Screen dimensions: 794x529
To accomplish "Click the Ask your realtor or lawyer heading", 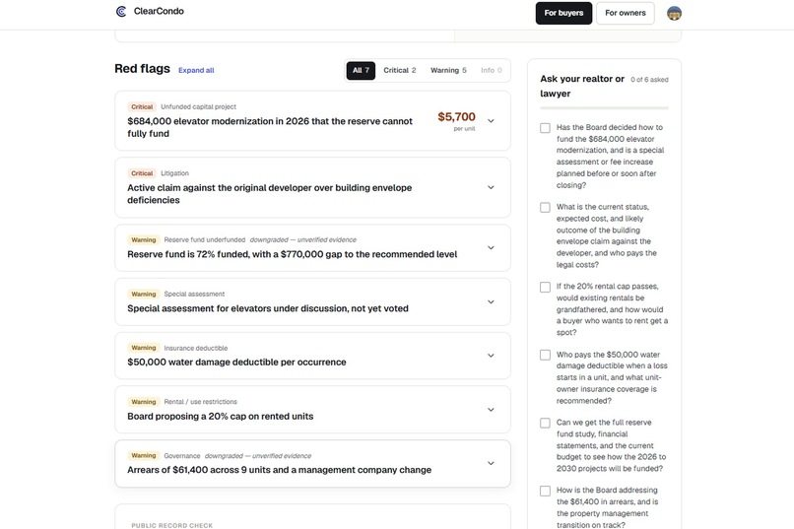I will (x=582, y=86).
